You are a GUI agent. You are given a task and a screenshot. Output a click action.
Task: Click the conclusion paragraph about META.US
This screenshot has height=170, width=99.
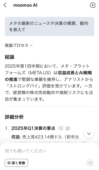(x=49, y=83)
